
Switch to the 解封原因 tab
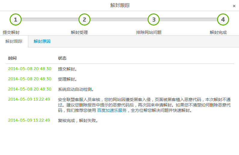click(x=42, y=41)
